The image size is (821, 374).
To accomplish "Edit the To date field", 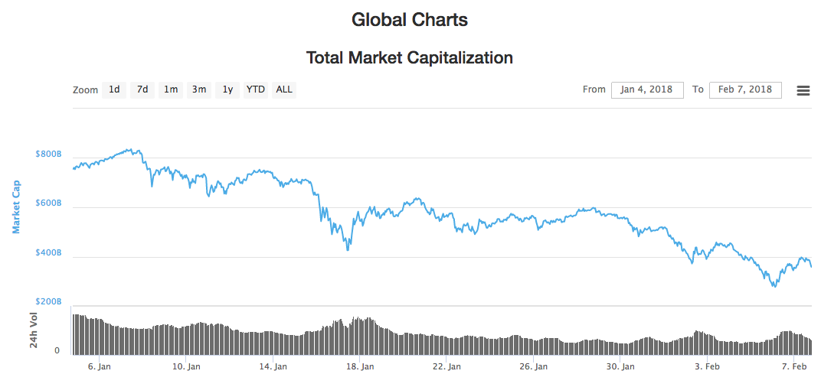I will pos(745,89).
